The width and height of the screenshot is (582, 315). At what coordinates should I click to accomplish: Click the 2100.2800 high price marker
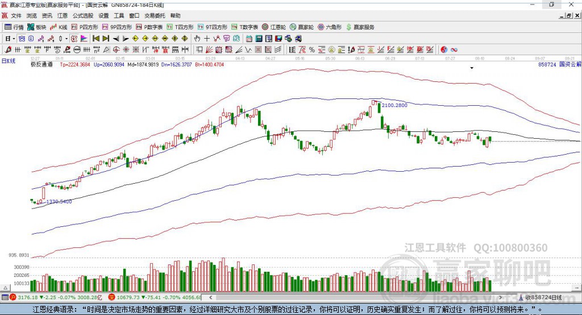click(394, 106)
